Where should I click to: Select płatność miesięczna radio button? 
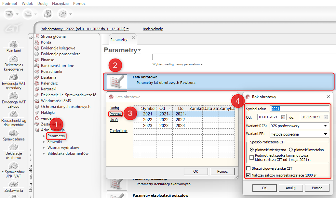point(252,150)
